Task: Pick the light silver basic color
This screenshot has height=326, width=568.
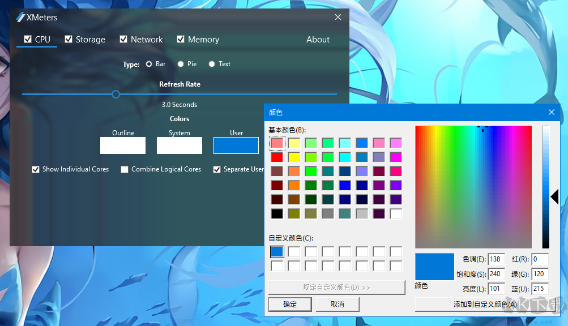Action: click(362, 214)
